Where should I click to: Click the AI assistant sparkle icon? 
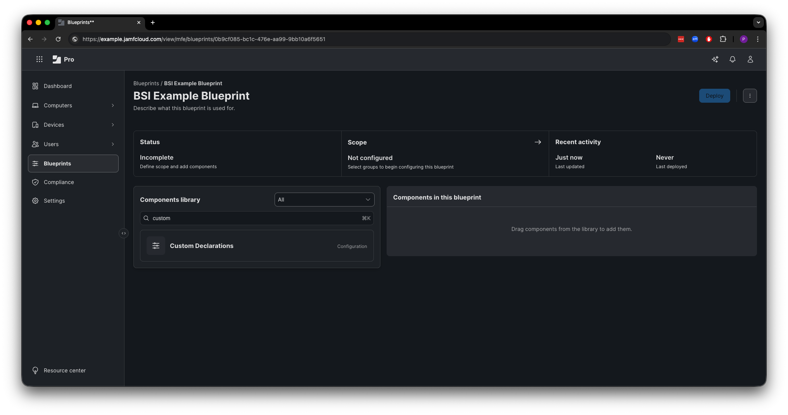click(715, 59)
